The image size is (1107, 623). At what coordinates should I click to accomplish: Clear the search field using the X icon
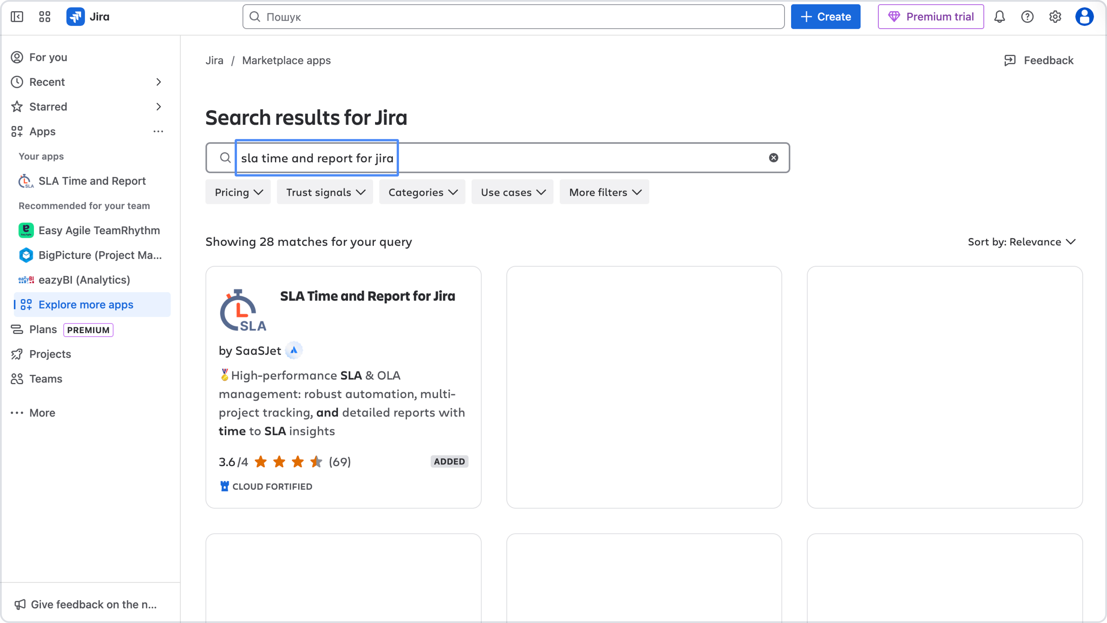(773, 157)
